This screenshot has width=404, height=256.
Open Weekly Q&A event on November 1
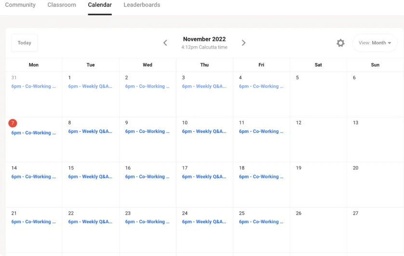coord(90,86)
